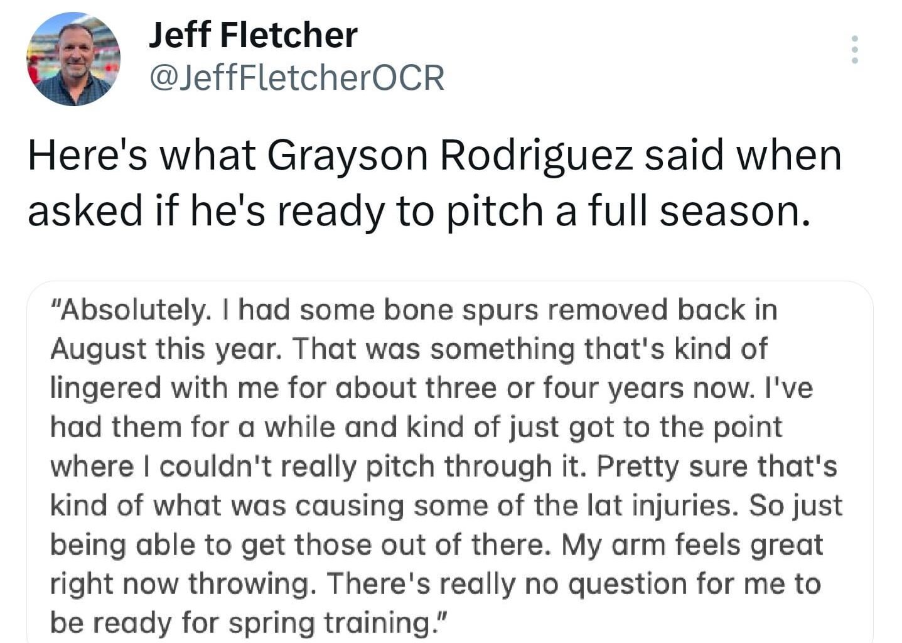Viewport: 902px width, 643px height.
Task: Click the circular profile picture thumbnail
Action: coord(73,58)
